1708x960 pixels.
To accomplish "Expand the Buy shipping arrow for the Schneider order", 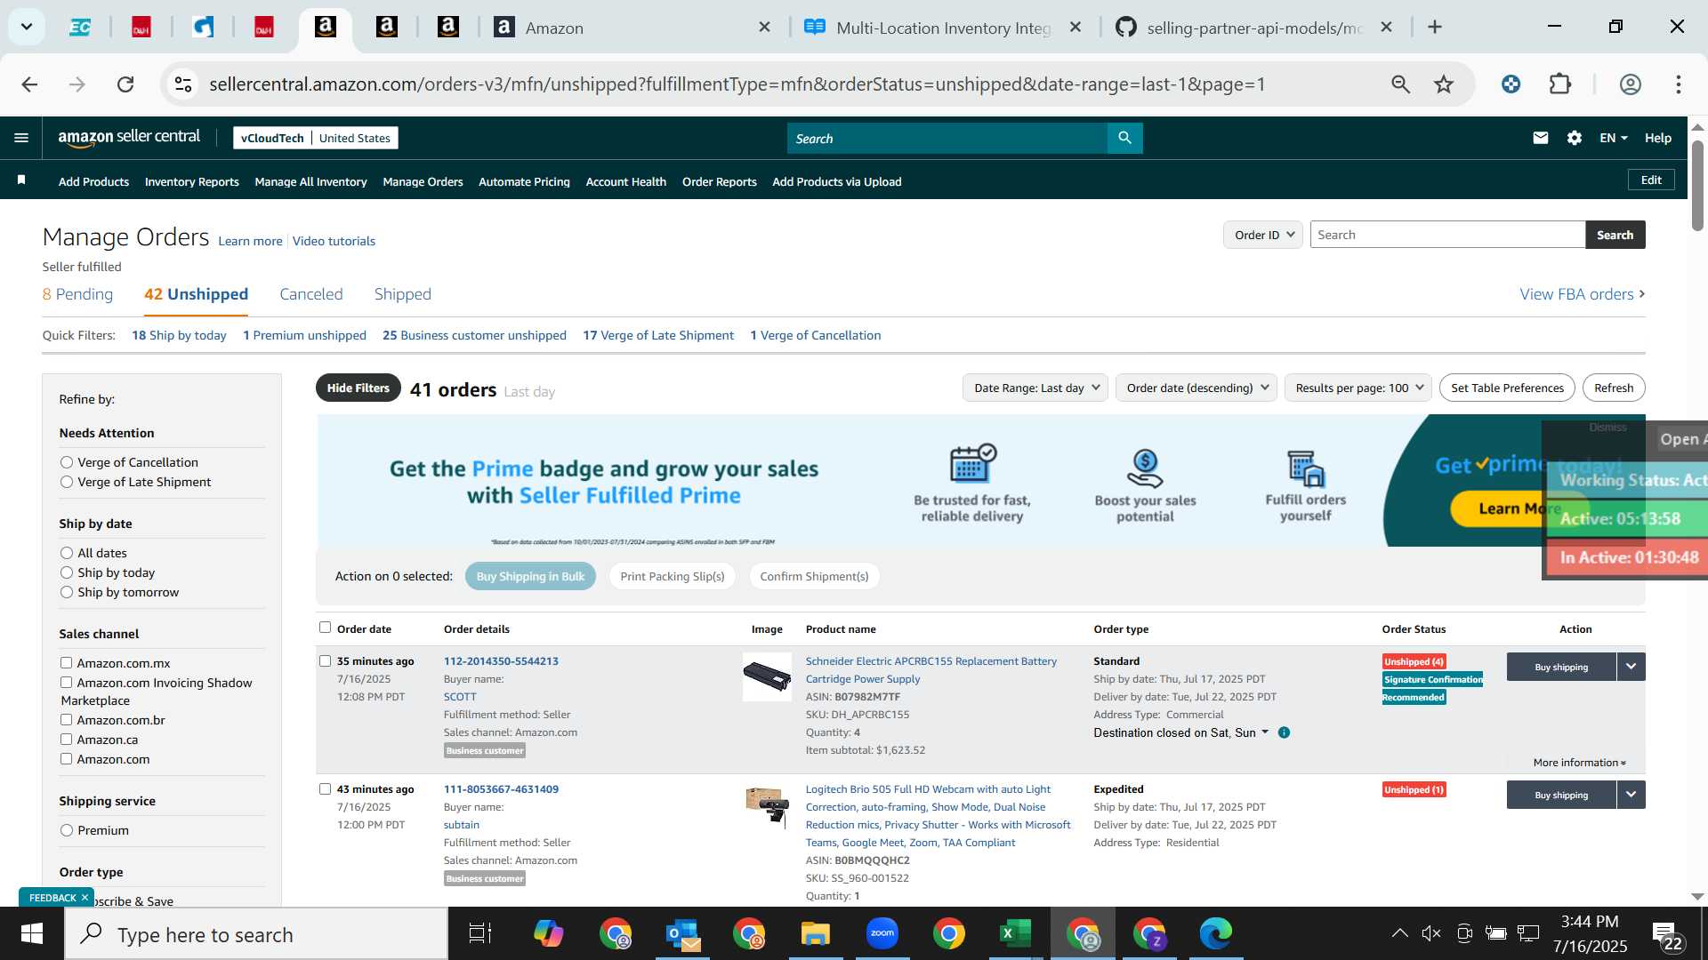I will (1631, 667).
